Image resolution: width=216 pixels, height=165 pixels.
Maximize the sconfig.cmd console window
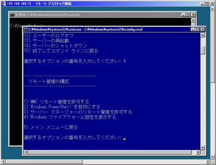[x=197, y=29]
